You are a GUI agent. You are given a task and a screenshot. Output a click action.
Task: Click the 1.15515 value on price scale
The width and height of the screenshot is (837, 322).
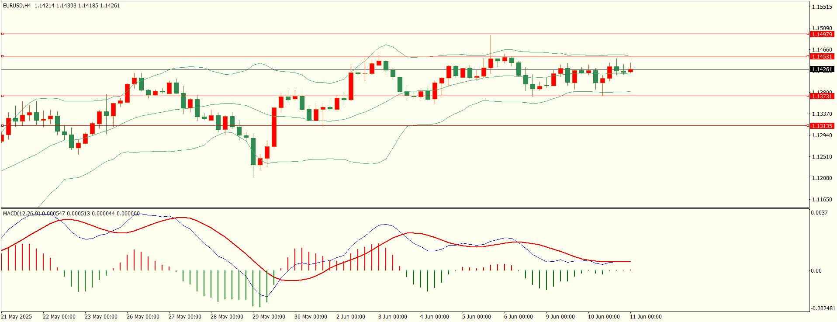pyautogui.click(x=822, y=7)
